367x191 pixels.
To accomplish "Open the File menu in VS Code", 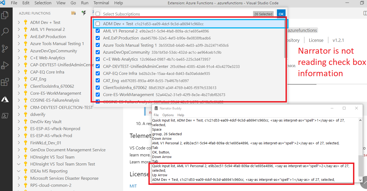I will [14, 3].
